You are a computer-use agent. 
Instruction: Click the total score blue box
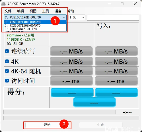tap(94, 102)
